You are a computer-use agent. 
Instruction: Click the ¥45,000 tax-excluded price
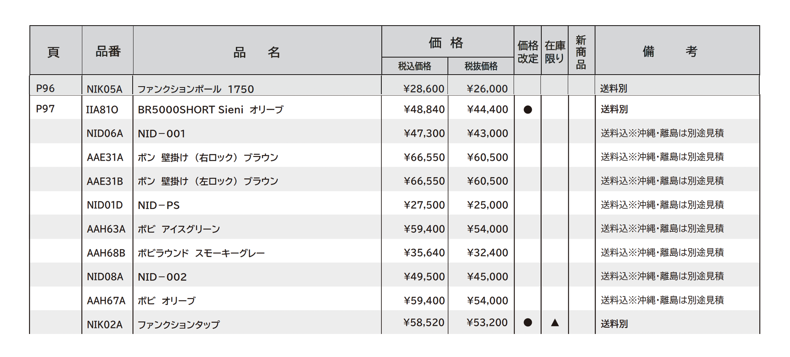487,277
